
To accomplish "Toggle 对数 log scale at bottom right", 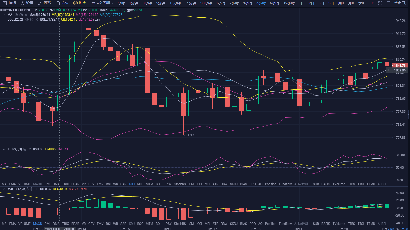I will coord(391,229).
